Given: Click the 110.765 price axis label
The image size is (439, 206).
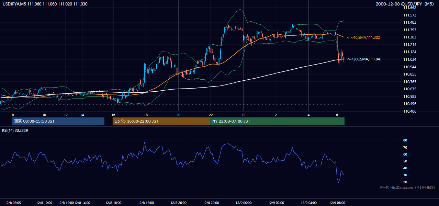Looking at the screenshot, I should click(x=410, y=82).
